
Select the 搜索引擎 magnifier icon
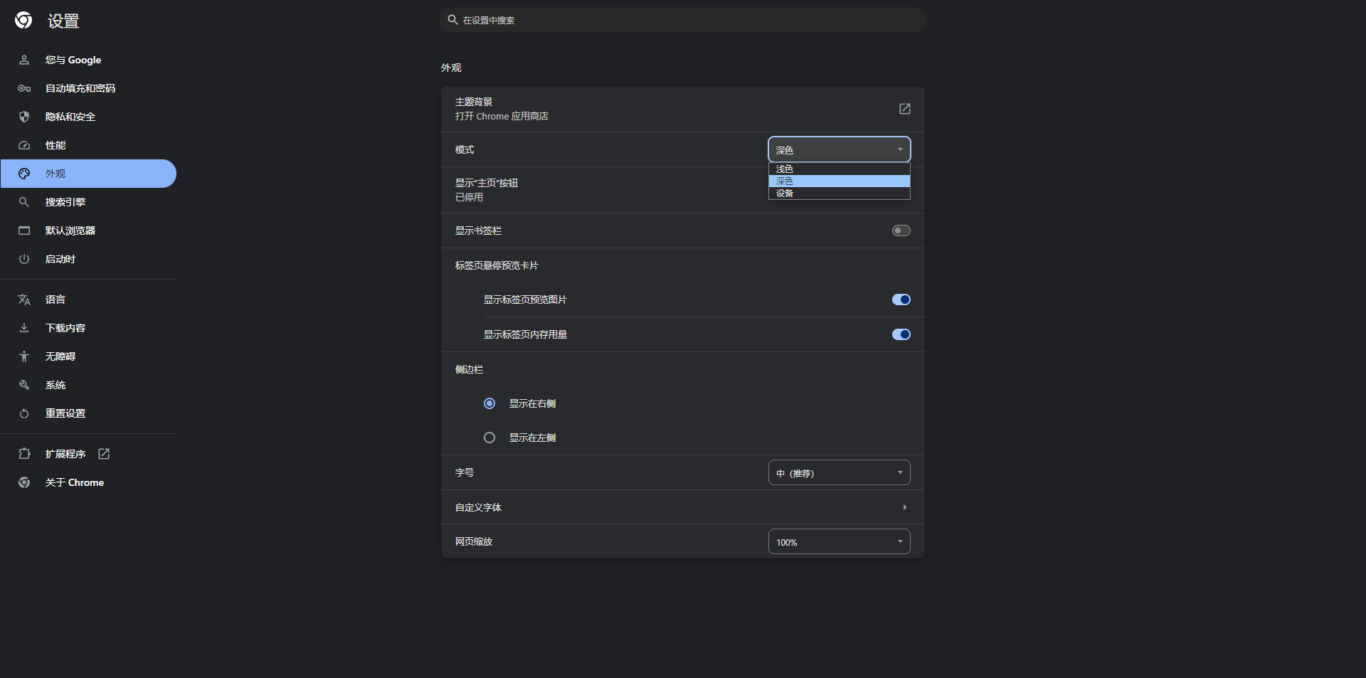(24, 202)
